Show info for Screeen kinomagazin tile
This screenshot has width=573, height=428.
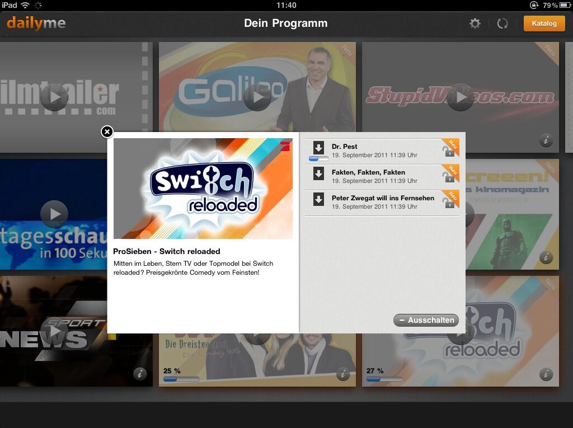[546, 257]
